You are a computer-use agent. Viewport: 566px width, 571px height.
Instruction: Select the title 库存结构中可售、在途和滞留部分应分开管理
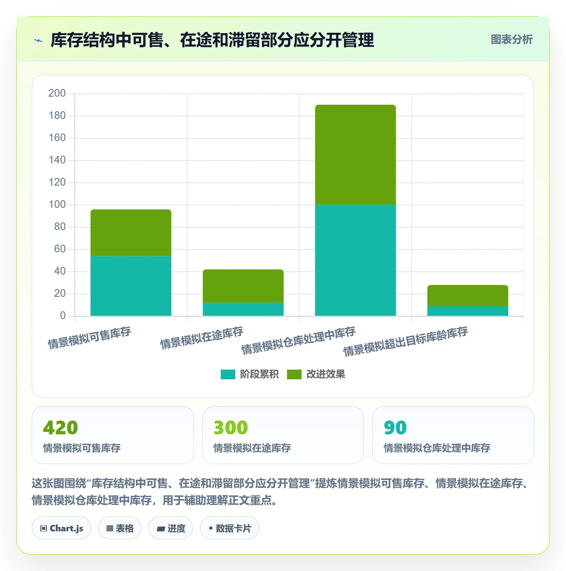tap(212, 40)
